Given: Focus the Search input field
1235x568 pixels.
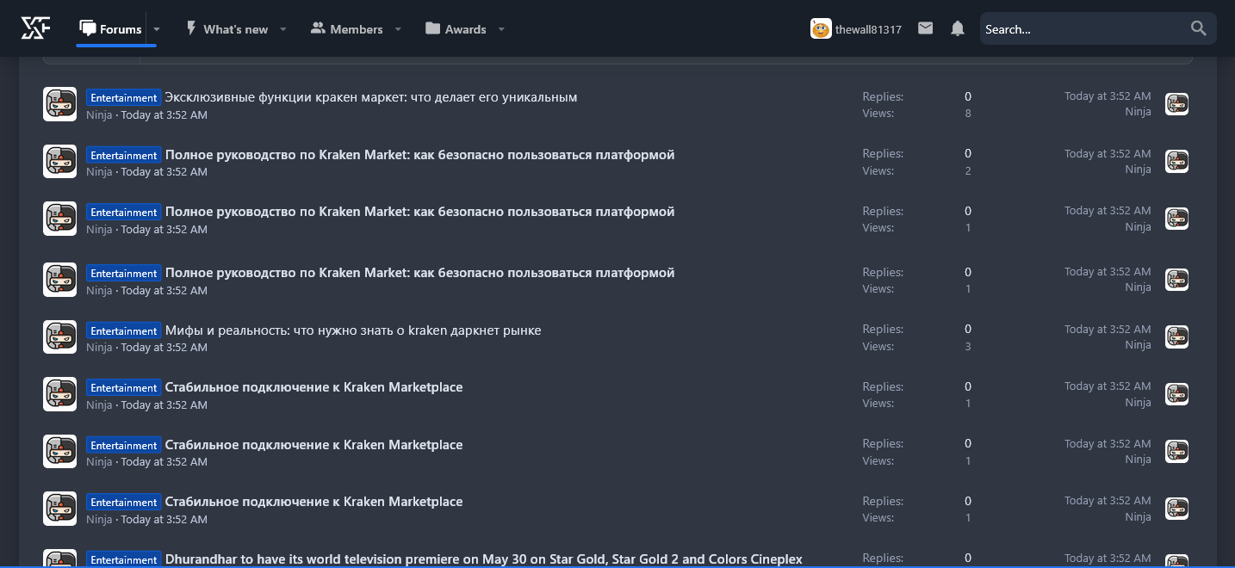Looking at the screenshot, I should pyautogui.click(x=1084, y=28).
